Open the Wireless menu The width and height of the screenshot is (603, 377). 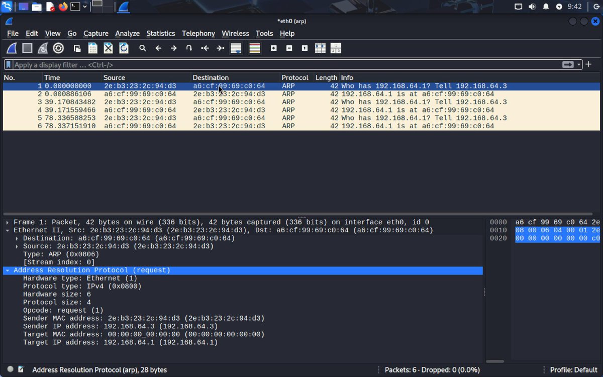(235, 33)
